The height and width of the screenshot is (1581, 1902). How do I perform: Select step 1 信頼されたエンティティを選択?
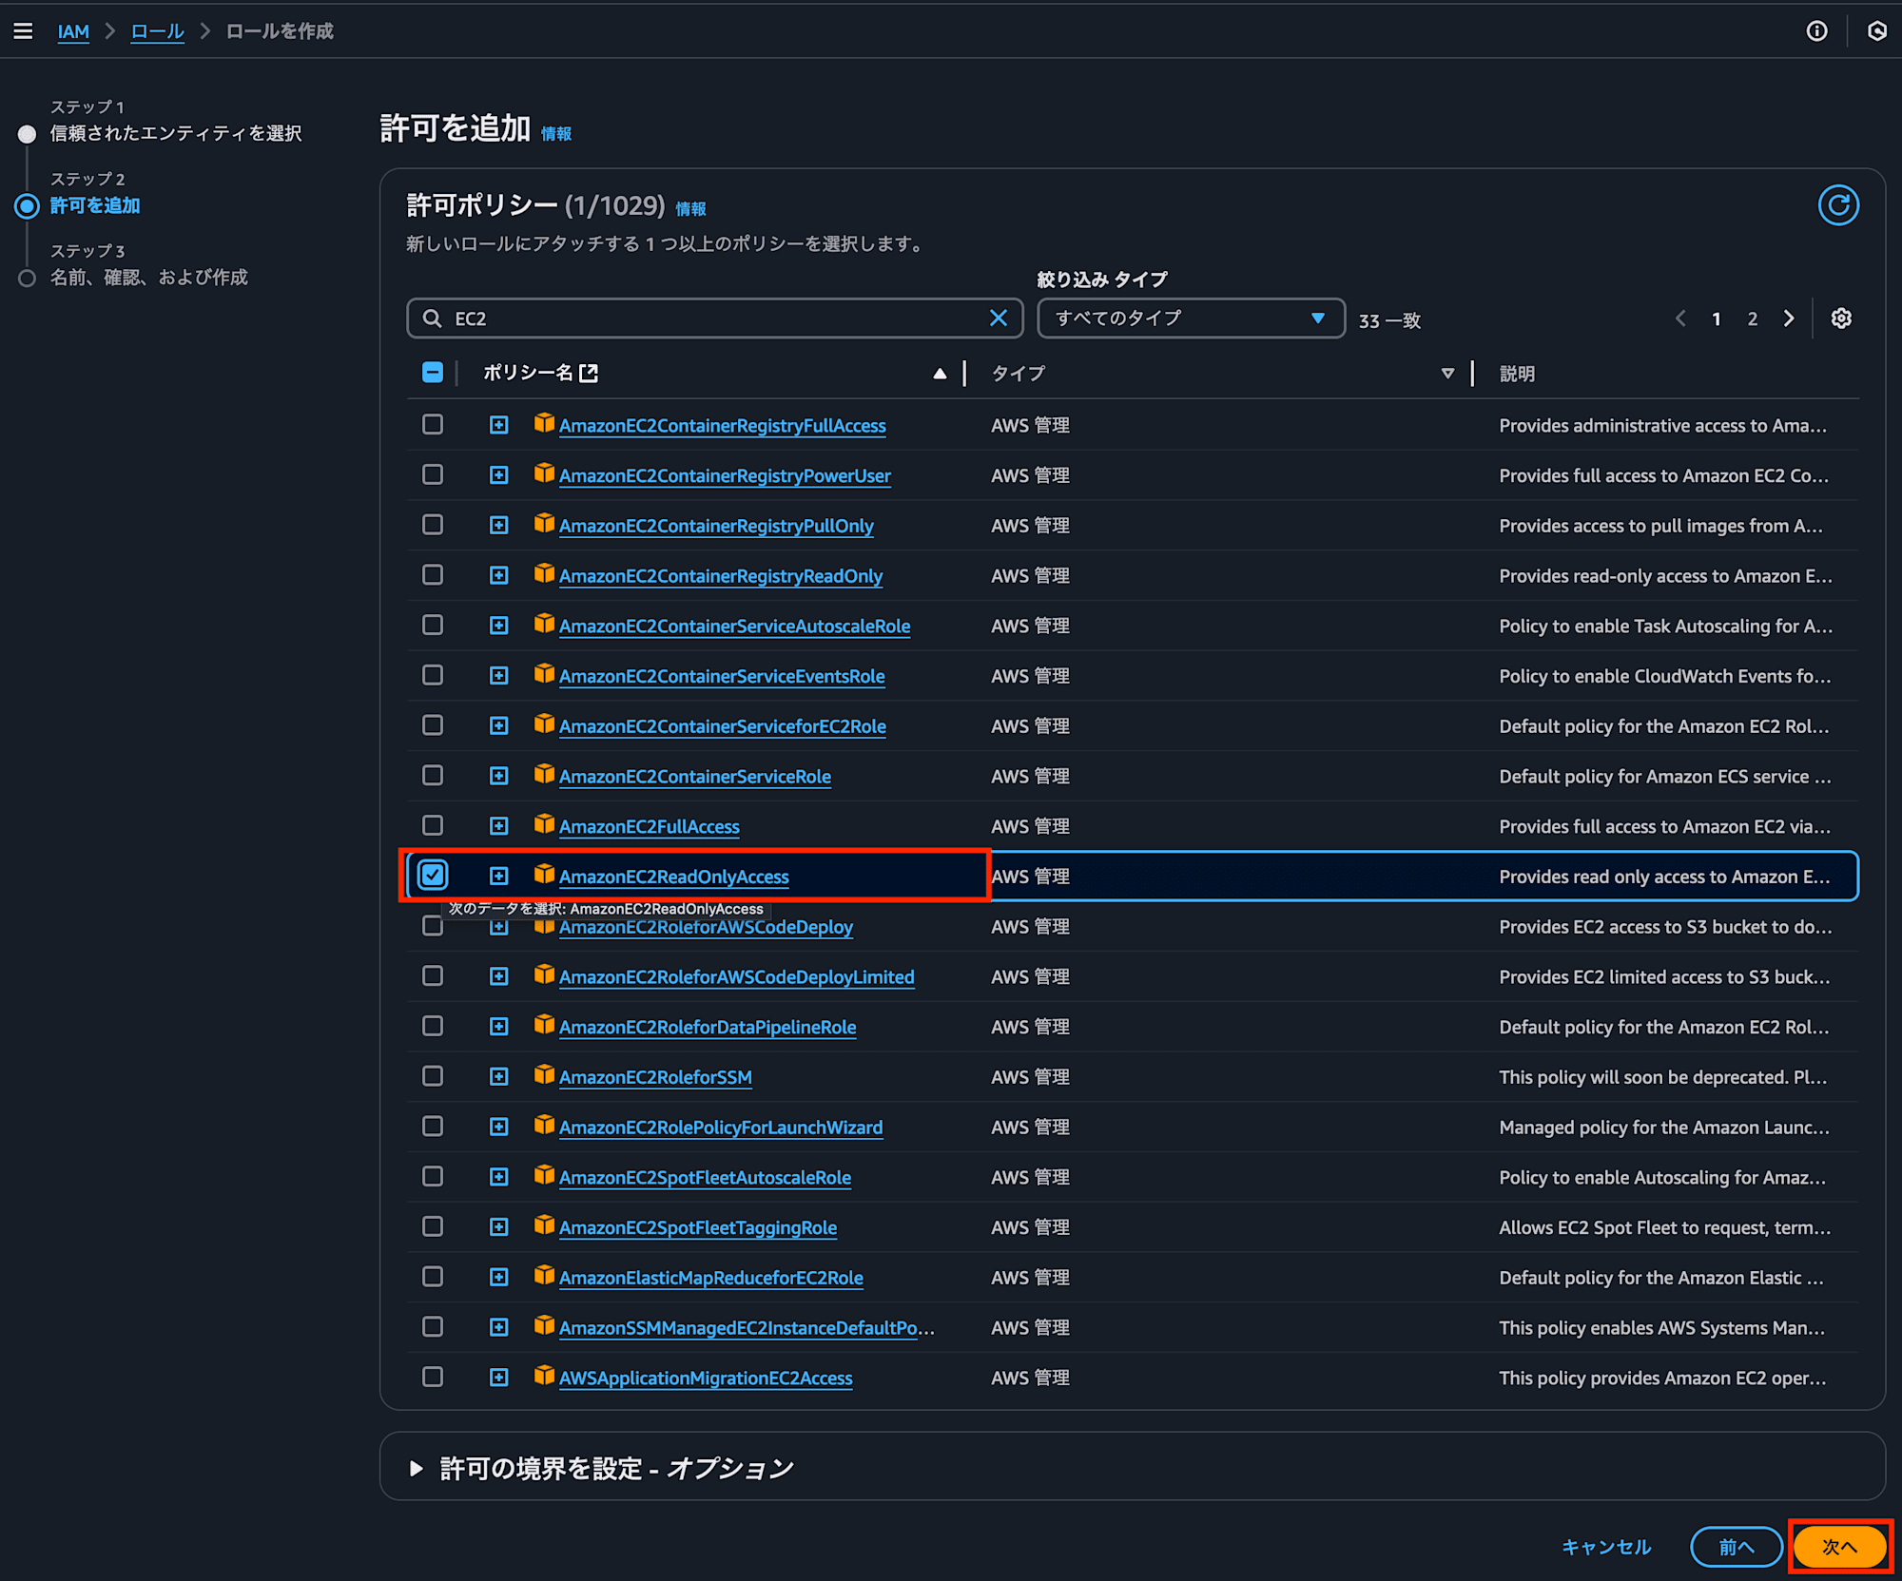176,133
